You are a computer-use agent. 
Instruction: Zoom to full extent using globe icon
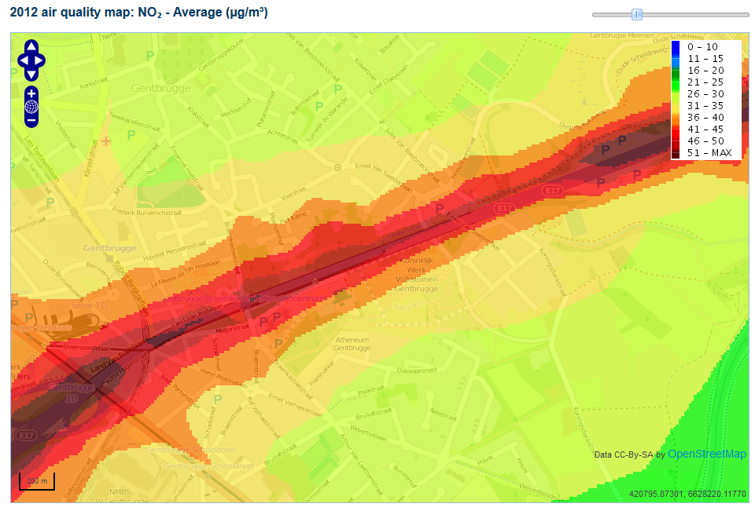(31, 107)
